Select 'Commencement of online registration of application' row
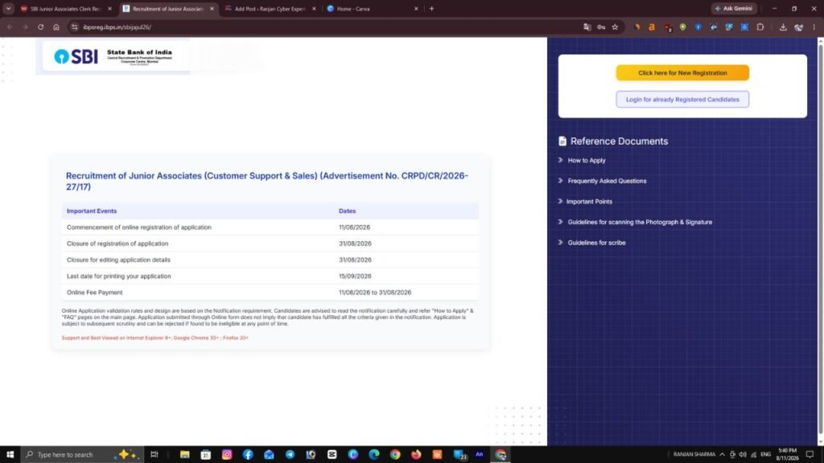 [x=270, y=227]
